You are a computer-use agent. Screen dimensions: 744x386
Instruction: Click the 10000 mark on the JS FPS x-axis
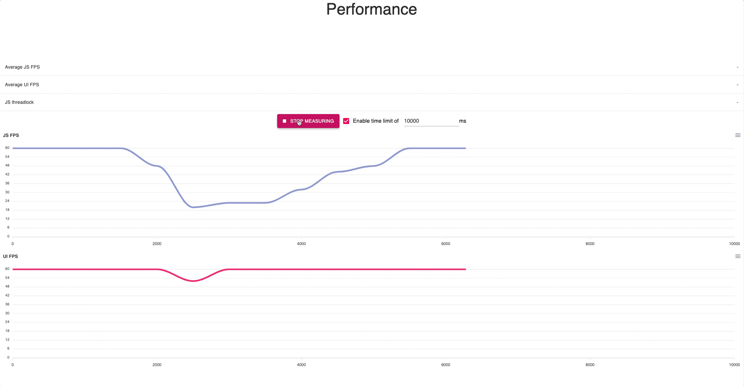point(734,243)
